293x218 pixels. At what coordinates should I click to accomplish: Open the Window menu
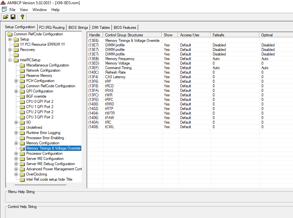pos(40,10)
